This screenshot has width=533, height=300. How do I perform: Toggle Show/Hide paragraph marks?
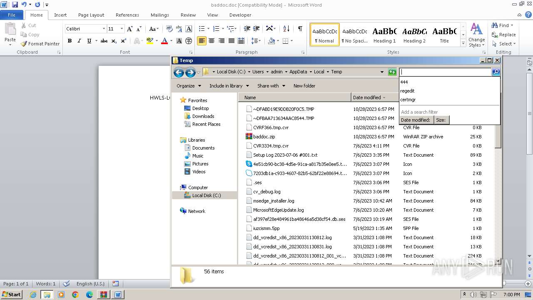[300, 29]
